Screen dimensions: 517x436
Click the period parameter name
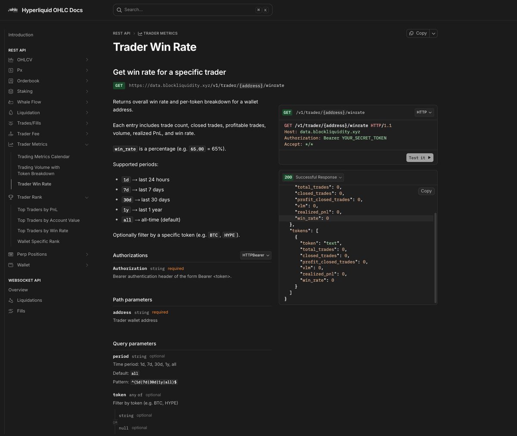[121, 356]
